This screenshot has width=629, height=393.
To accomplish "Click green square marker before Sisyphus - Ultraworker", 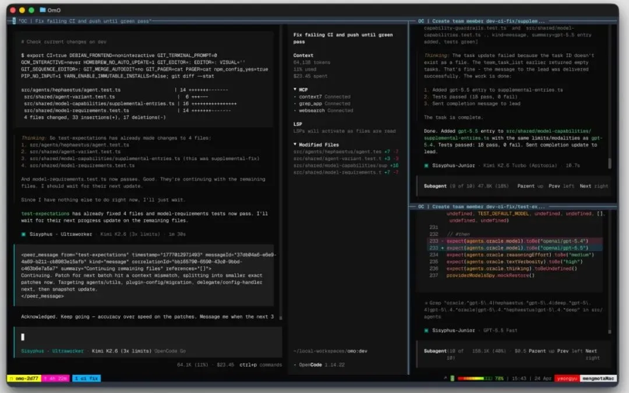I will point(23,234).
